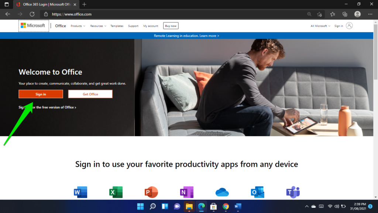Open OneDrive from the app icons row
The width and height of the screenshot is (378, 213).
[222, 192]
